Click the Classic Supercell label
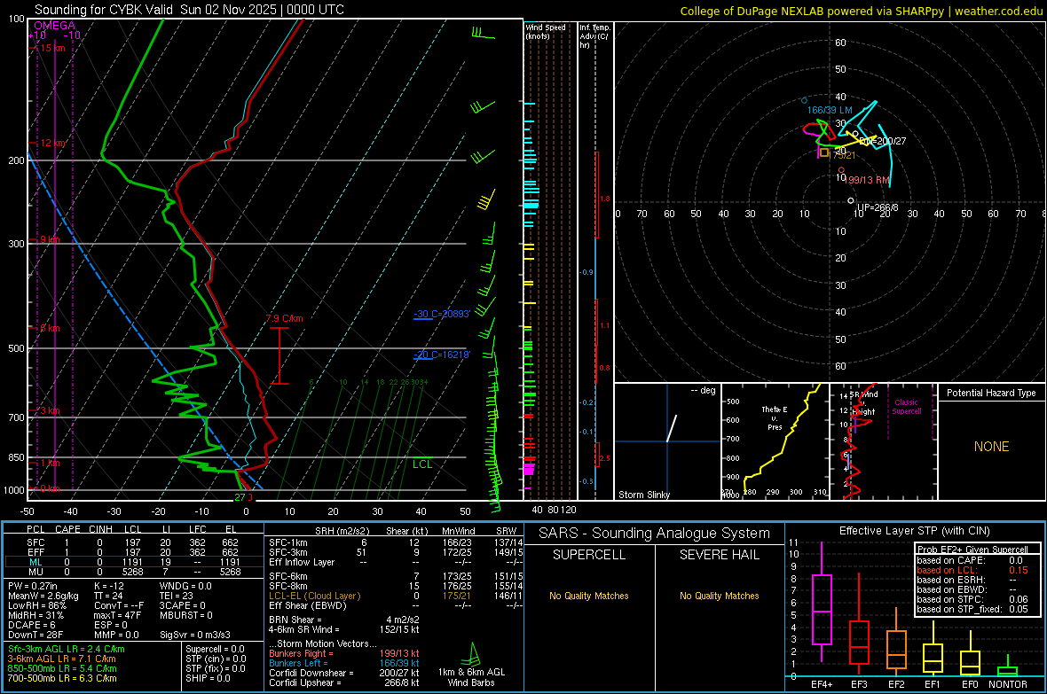1047x694 pixels. pyautogui.click(x=907, y=407)
